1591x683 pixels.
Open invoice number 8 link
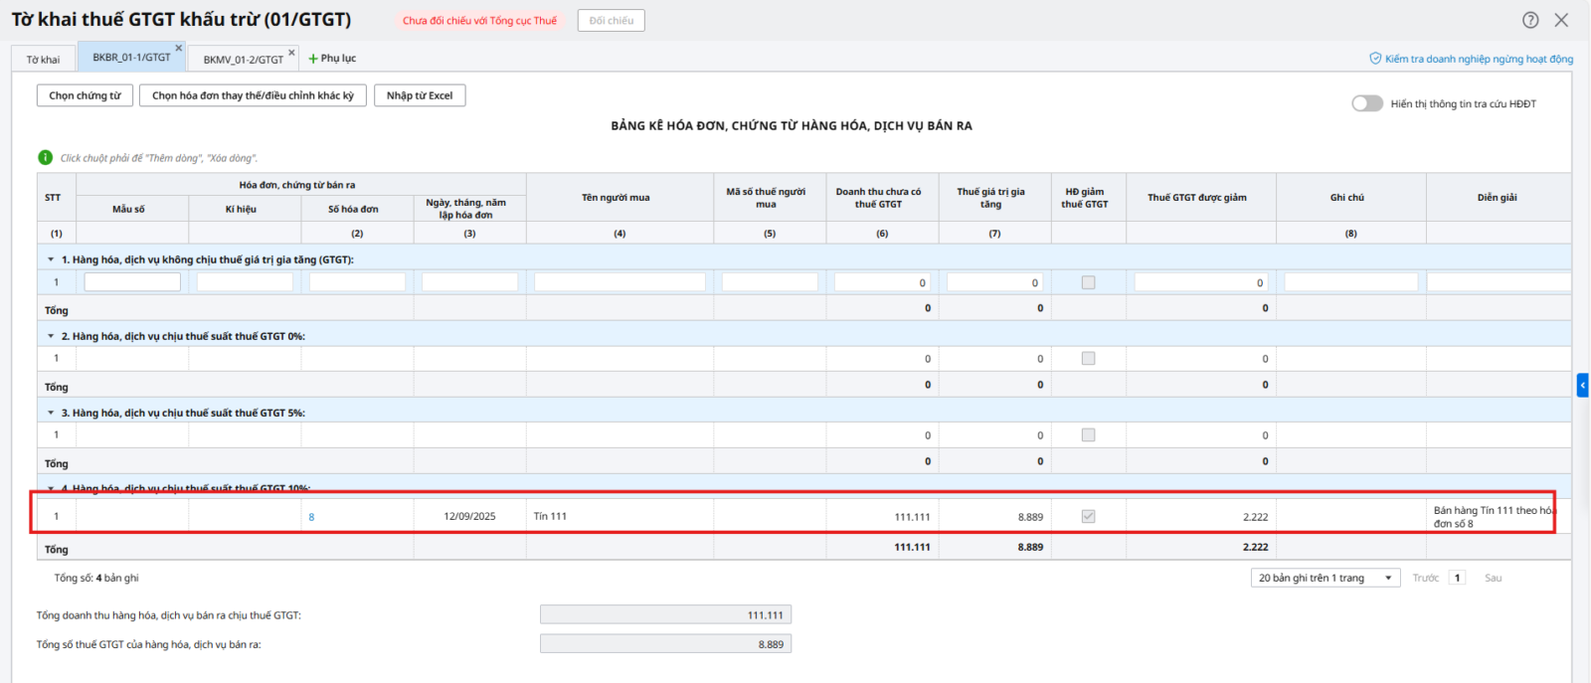pyautogui.click(x=311, y=517)
